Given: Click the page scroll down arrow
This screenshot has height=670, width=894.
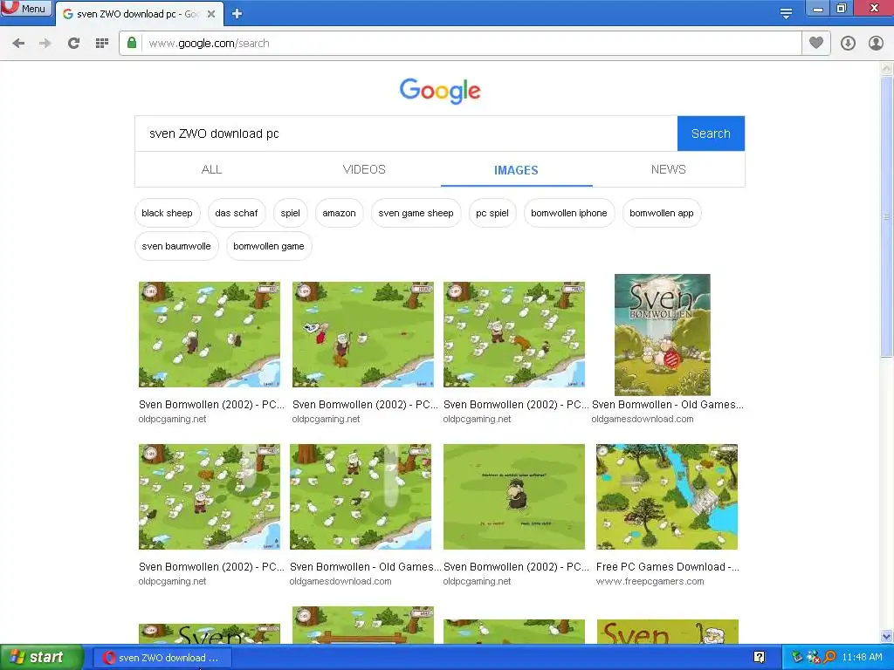Looking at the screenshot, I should [887, 636].
